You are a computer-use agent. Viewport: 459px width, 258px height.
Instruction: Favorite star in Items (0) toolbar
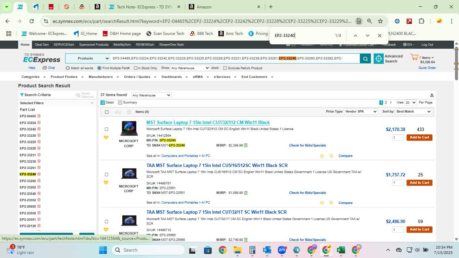(129, 112)
